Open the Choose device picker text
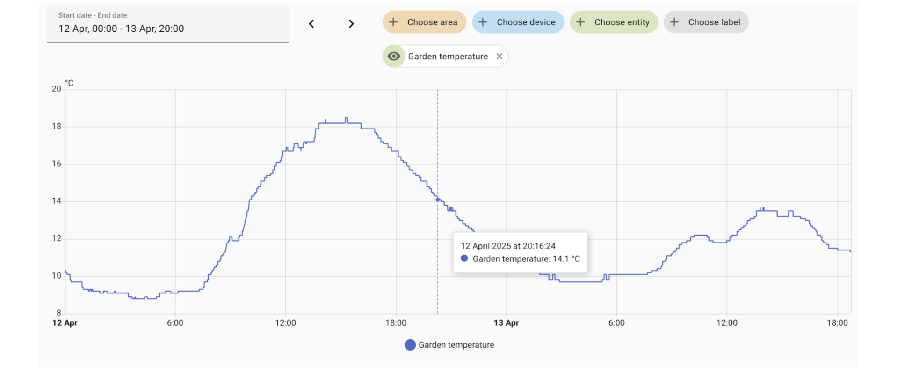Image resolution: width=898 pixels, height=372 pixels. tap(526, 22)
